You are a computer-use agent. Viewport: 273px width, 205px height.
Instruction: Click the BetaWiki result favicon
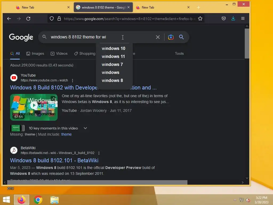click(x=14, y=150)
